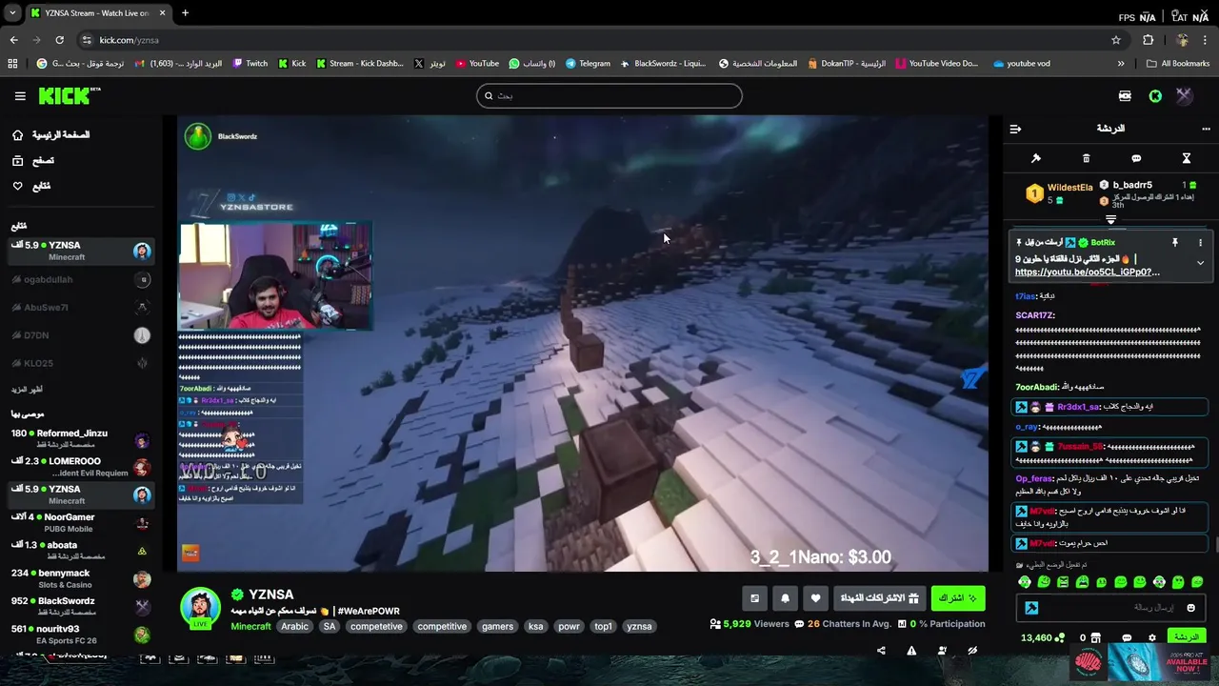Open the Kick sidebar hamburger menu

click(20, 96)
